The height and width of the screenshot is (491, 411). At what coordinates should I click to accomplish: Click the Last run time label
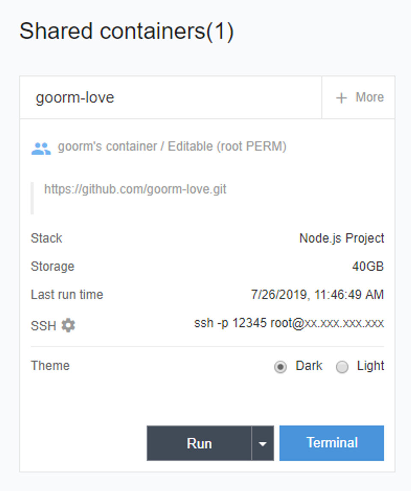coord(67,295)
